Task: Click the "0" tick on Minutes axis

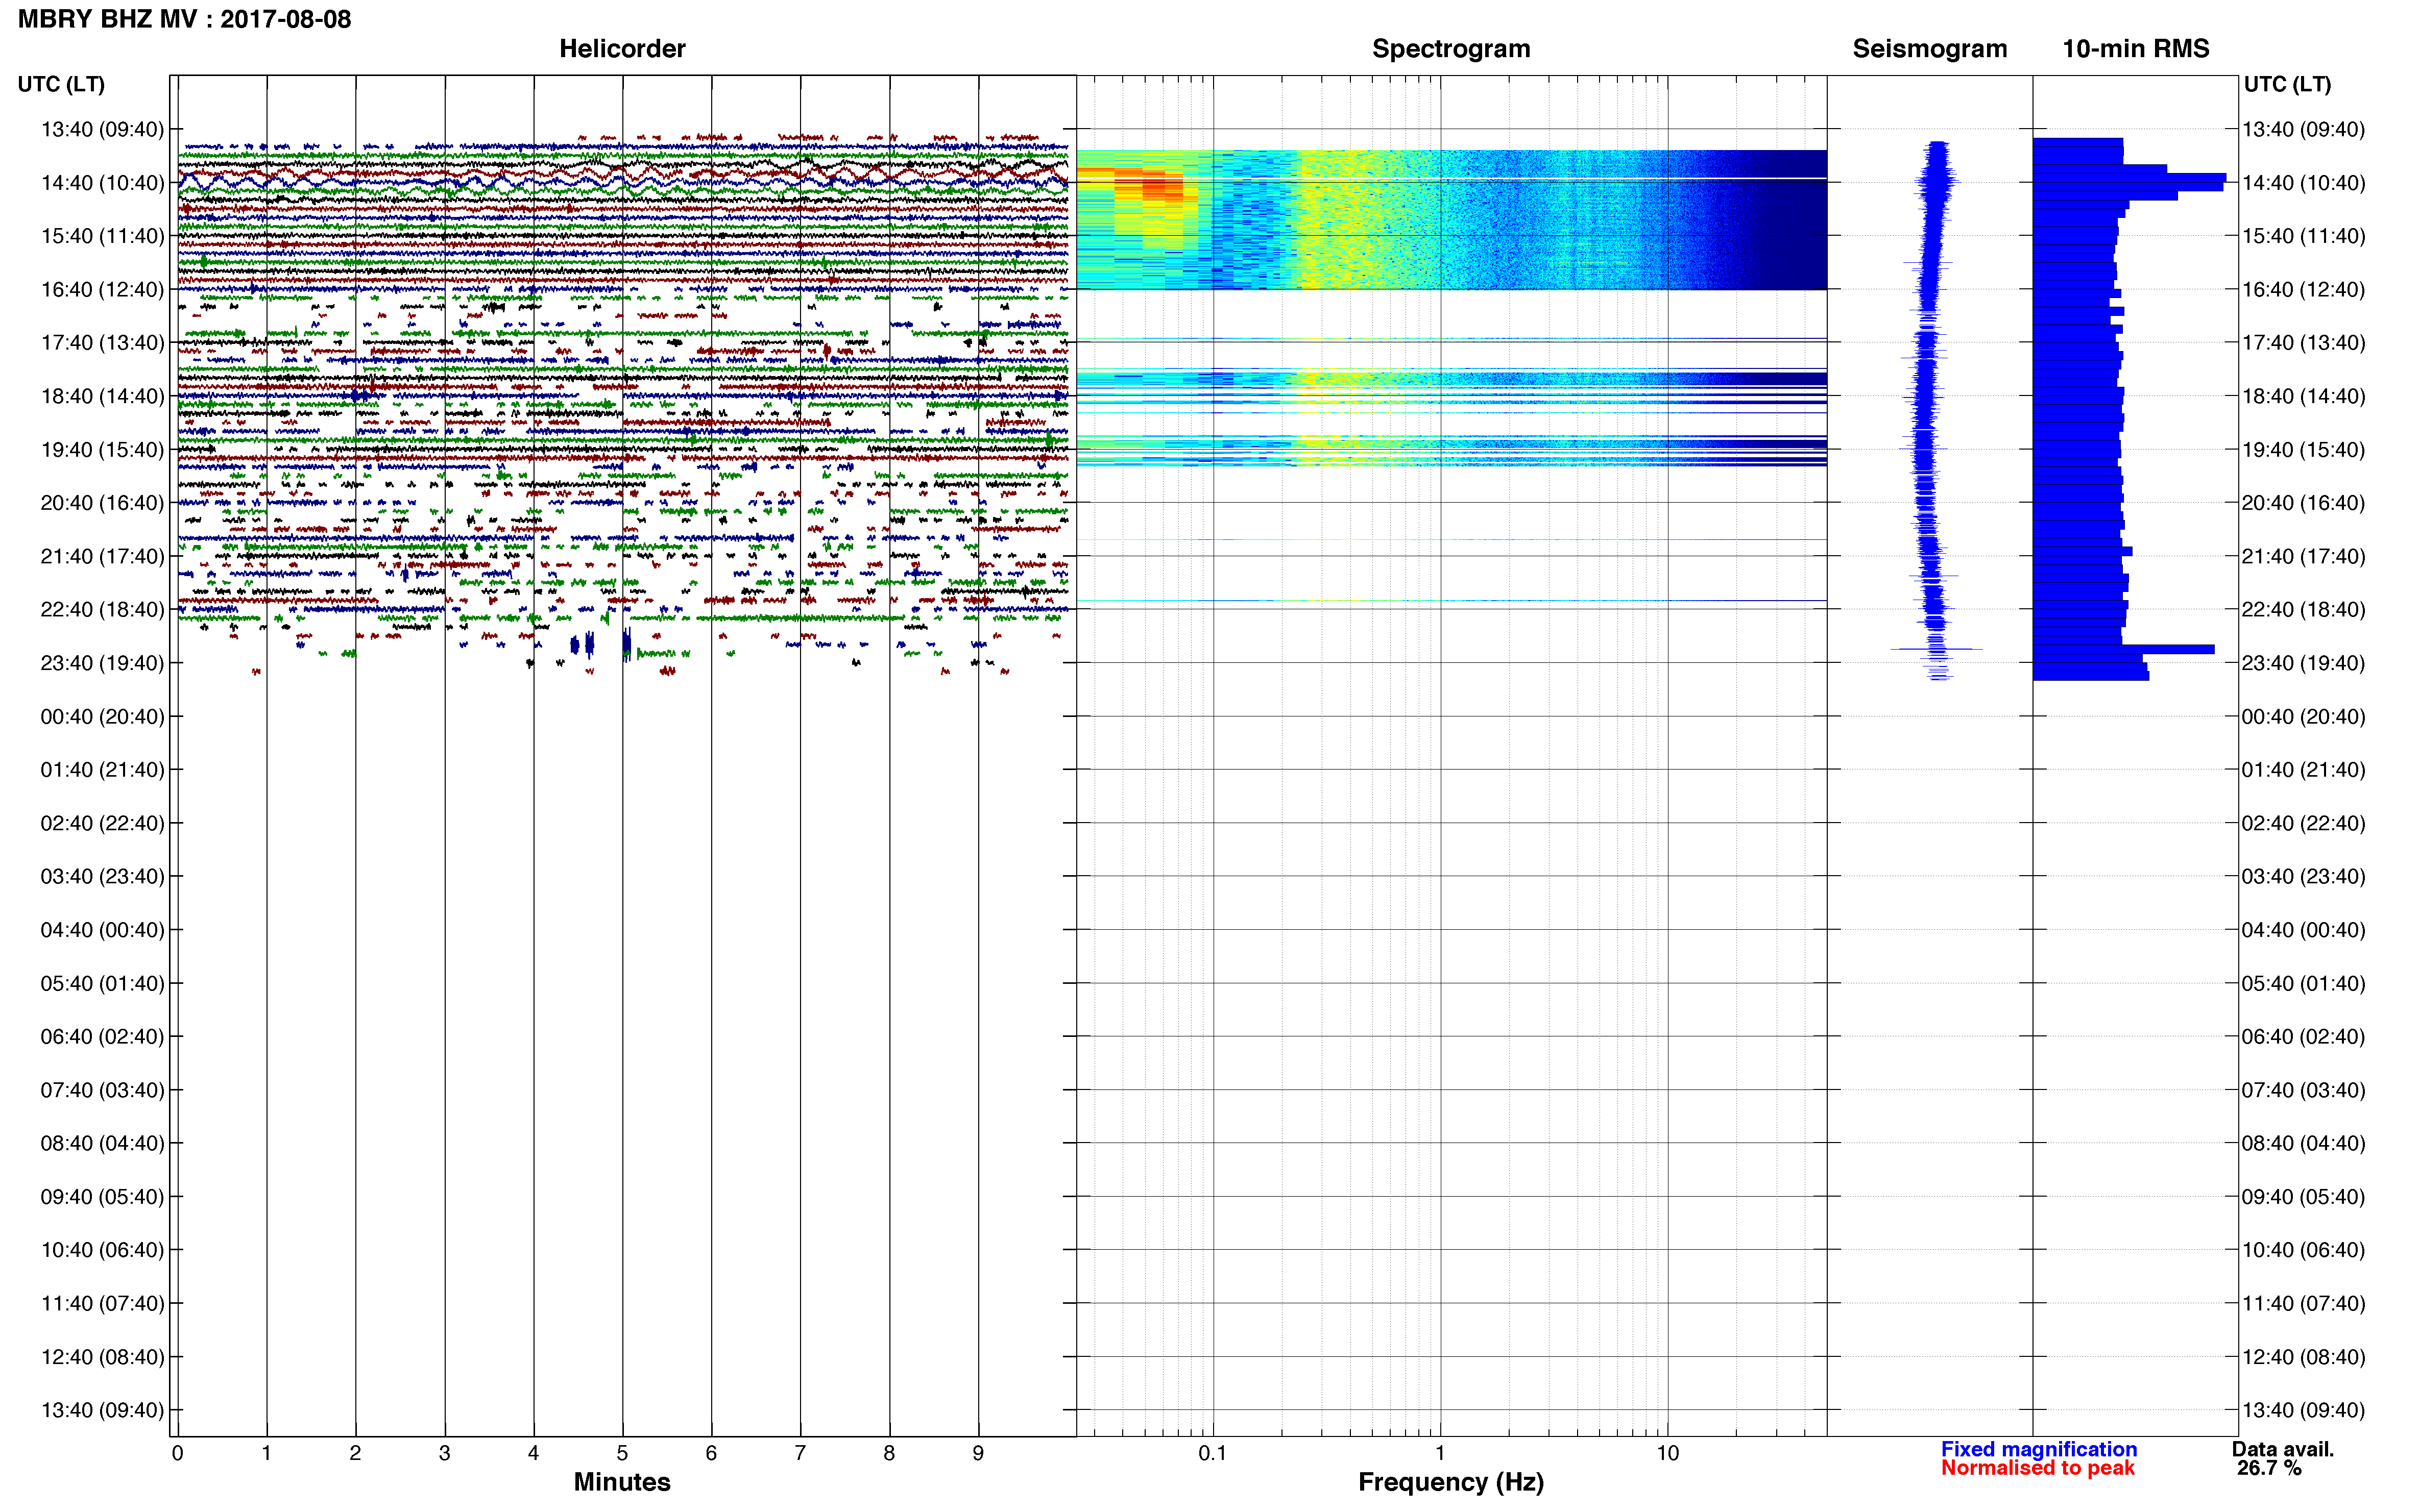Action: 177,1454
